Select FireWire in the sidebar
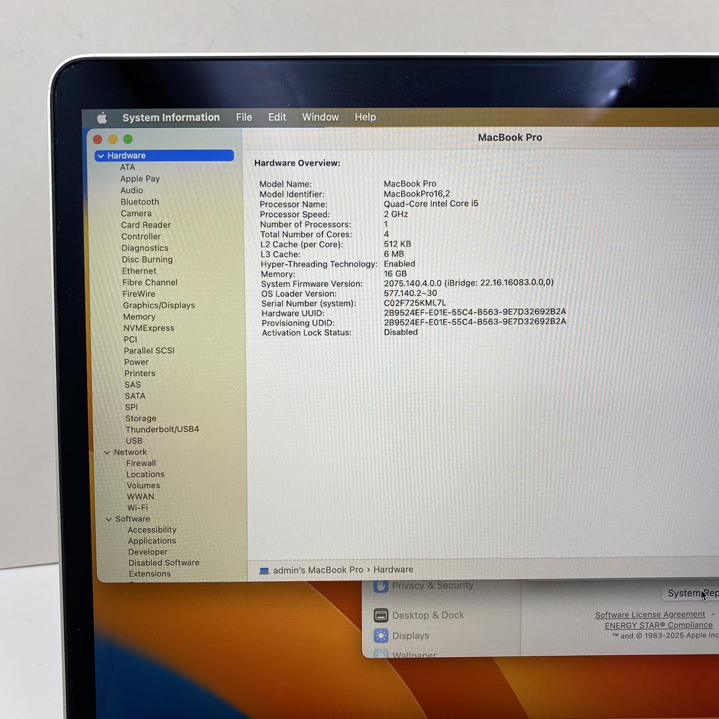719x719 pixels. tap(139, 294)
